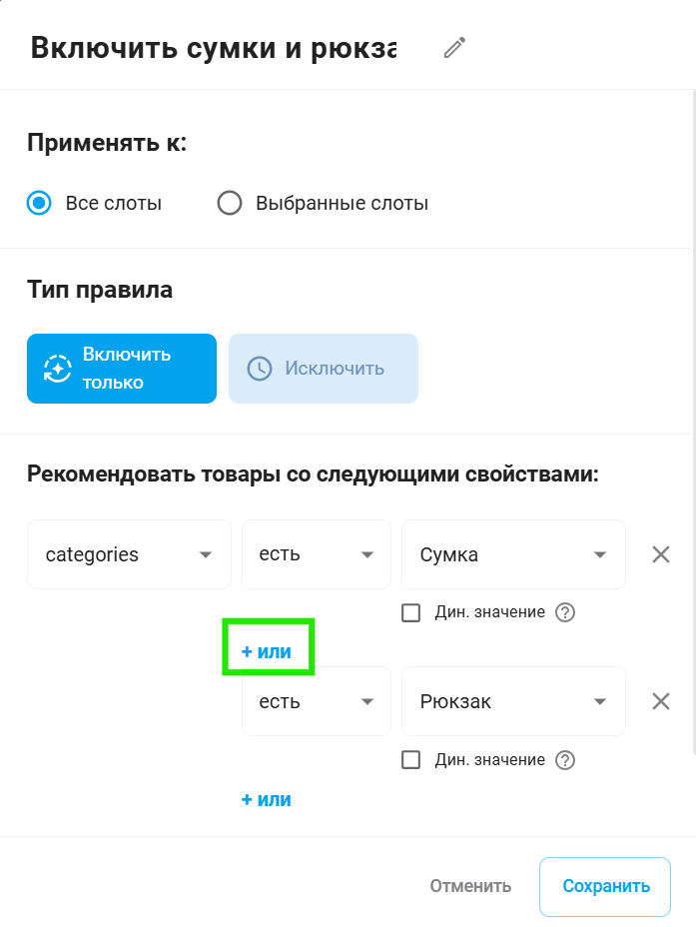Screen dimensions: 696x927
Task: Click the pencil icon to edit rule name
Action: tap(455, 48)
